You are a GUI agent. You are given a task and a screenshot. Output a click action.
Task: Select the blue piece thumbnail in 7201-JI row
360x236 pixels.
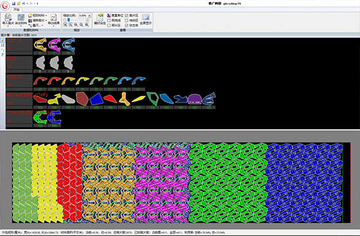68,45
